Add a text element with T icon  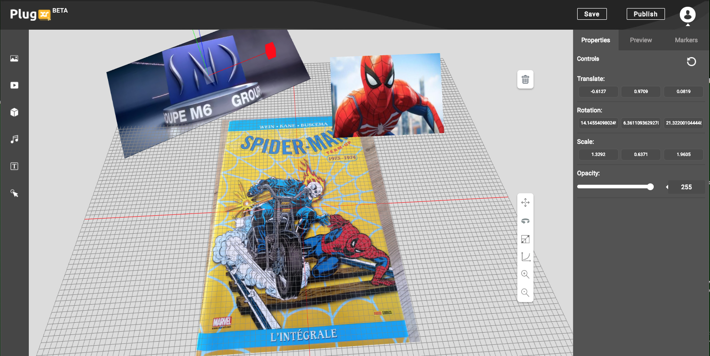pyautogui.click(x=14, y=166)
